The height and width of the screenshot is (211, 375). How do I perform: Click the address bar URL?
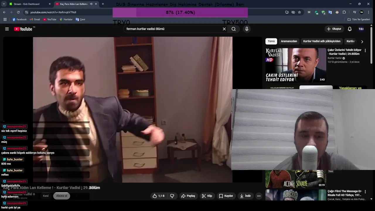53,12
